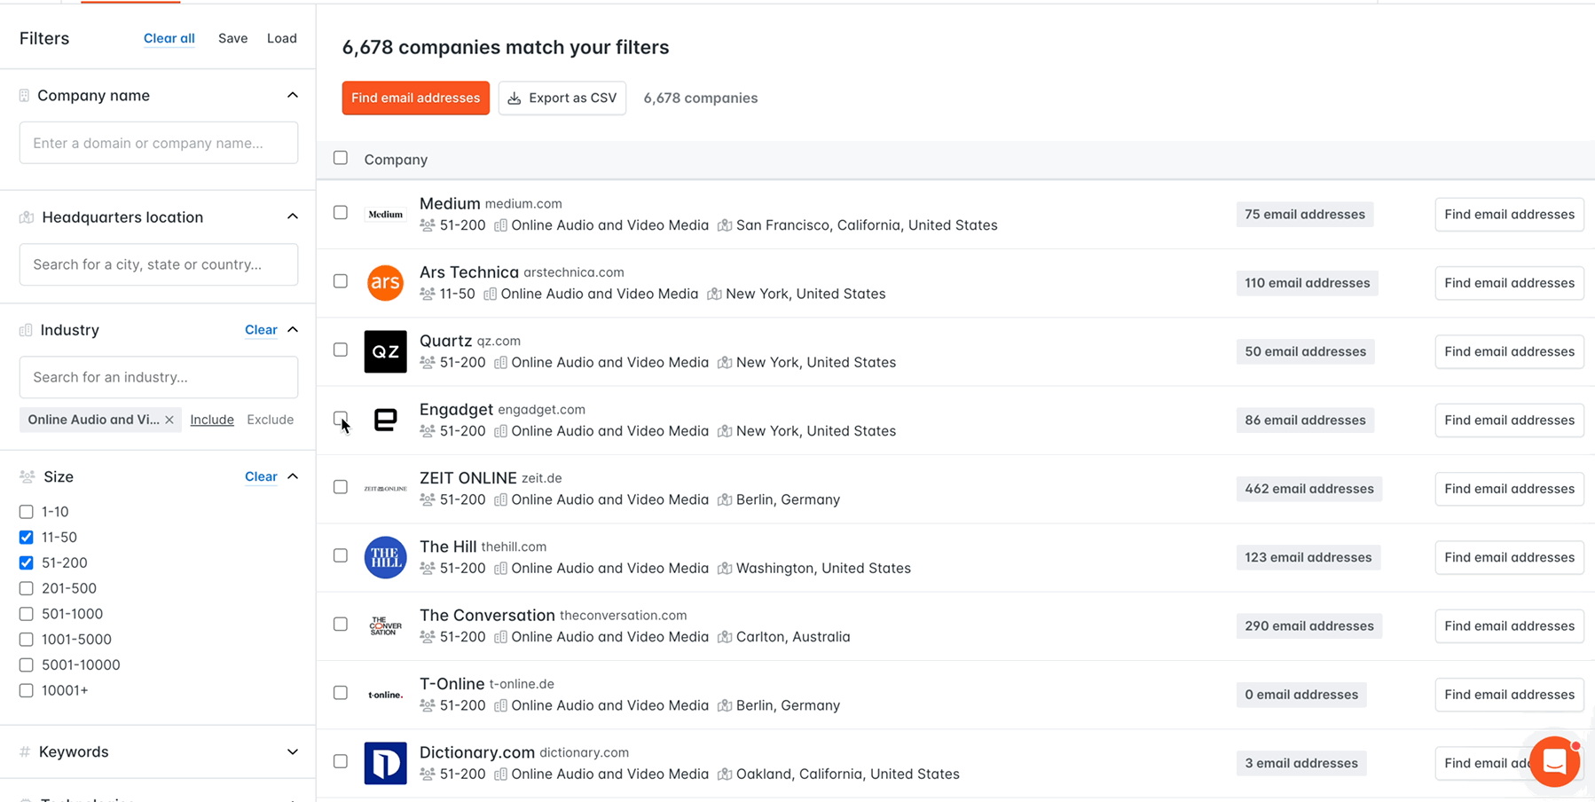Collapse the Size filter section

293,476
